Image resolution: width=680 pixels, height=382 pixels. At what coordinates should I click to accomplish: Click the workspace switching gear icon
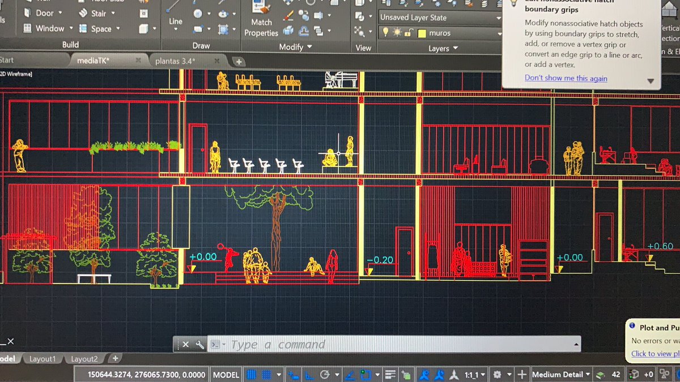(498, 375)
